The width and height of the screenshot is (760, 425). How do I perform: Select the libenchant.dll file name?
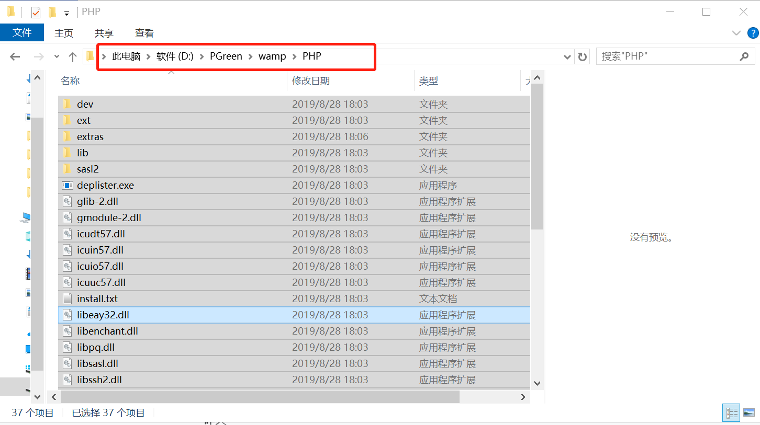pos(107,331)
